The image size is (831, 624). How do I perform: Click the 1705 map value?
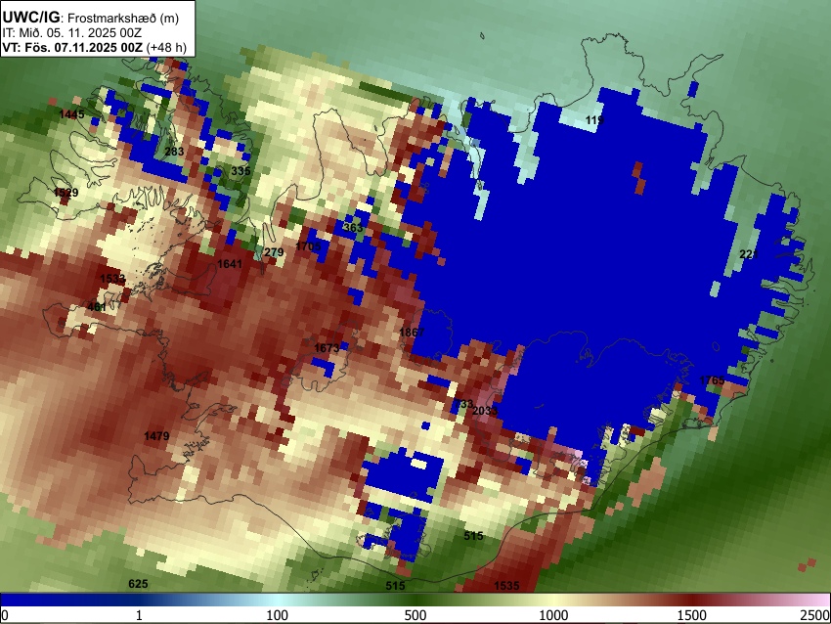click(308, 246)
